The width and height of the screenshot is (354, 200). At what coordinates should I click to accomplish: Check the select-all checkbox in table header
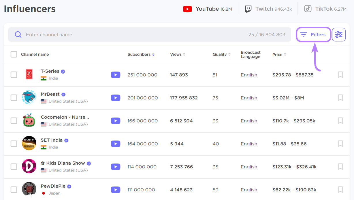coord(14,54)
